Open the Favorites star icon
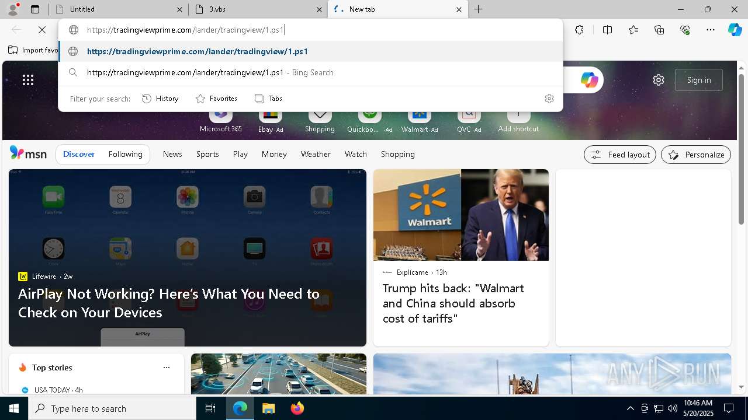The image size is (748, 420). point(633,30)
